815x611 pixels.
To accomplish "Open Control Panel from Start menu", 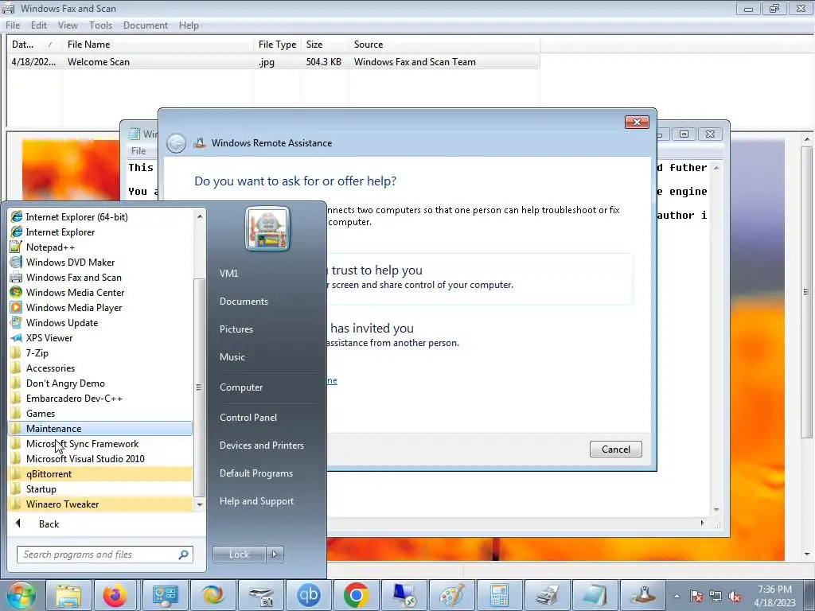I will (248, 418).
